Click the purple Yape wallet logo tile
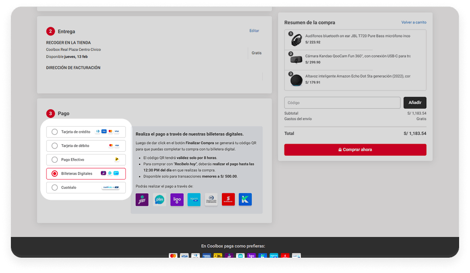 [x=142, y=199]
